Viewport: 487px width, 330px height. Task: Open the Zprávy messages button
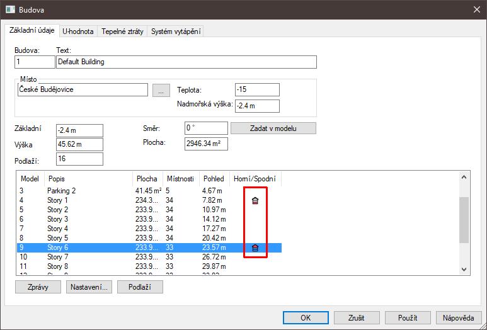click(38, 287)
